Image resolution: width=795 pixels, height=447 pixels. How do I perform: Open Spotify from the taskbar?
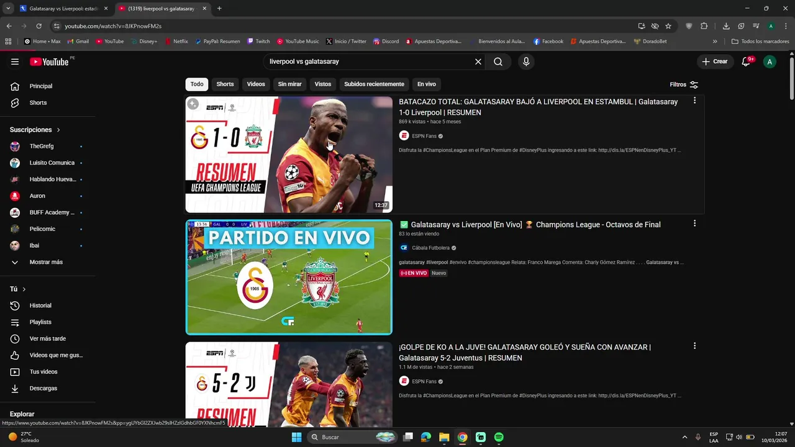pyautogui.click(x=499, y=437)
